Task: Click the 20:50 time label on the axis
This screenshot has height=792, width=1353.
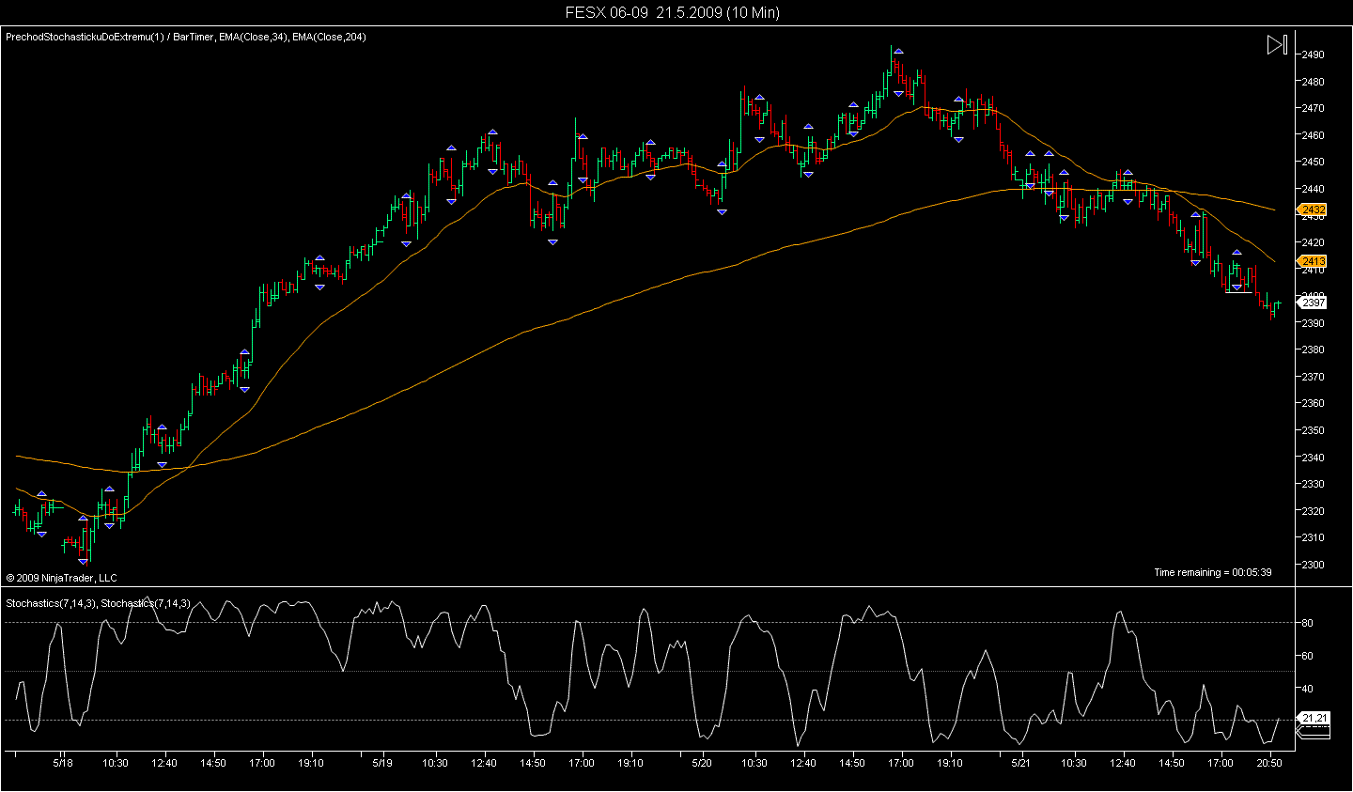Action: 1269,763
